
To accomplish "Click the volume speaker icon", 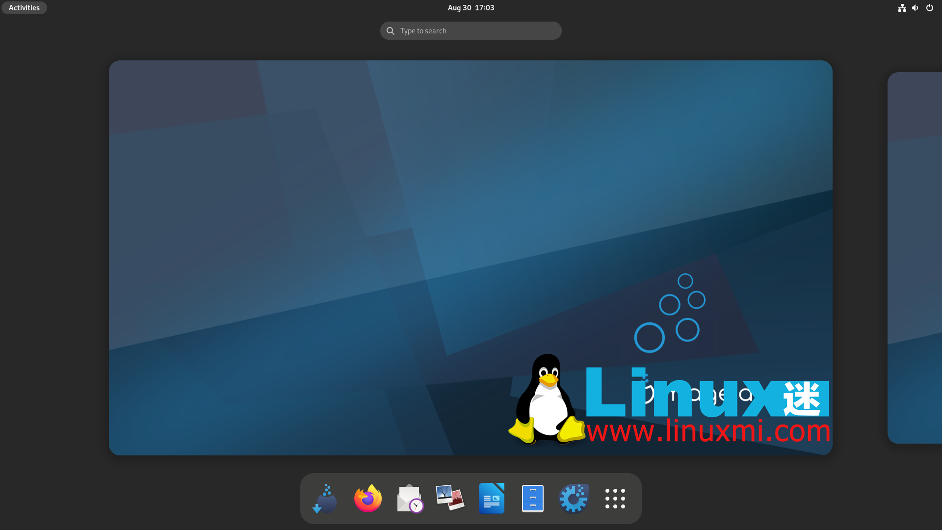I will 916,7.
